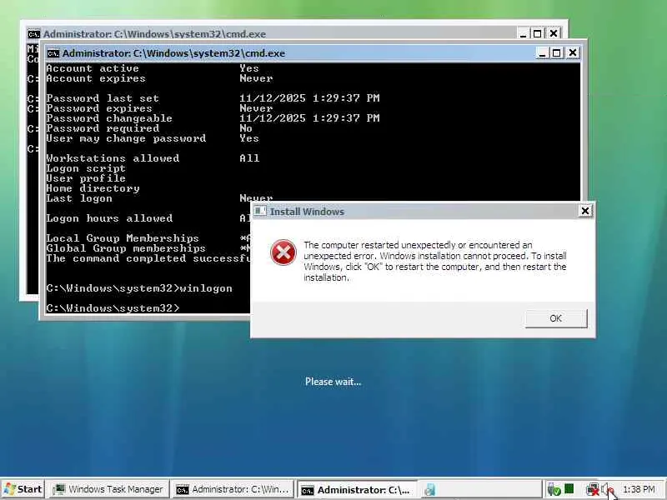Image resolution: width=667 pixels, height=500 pixels.
Task: Click 'Password last set' line in cmd
Action: pos(213,98)
